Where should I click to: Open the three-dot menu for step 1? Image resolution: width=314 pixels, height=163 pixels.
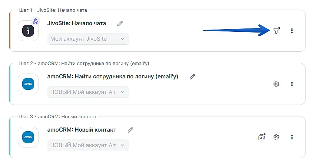click(x=292, y=31)
